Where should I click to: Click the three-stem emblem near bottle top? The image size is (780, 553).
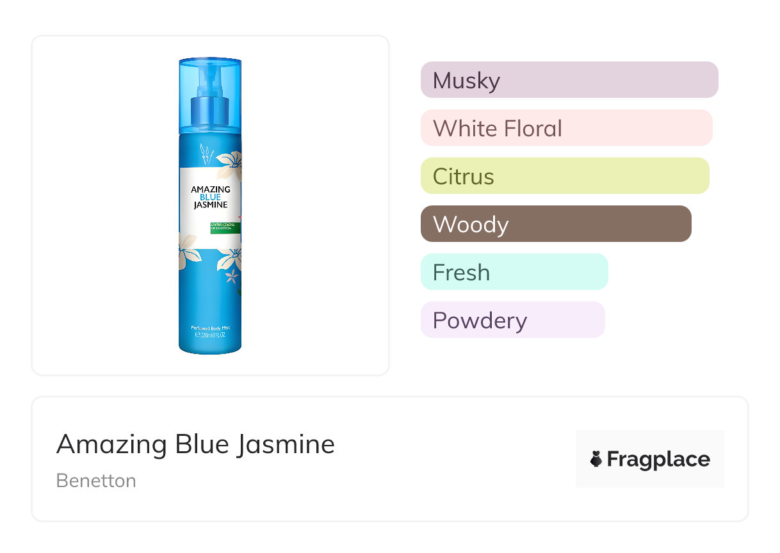pos(205,154)
